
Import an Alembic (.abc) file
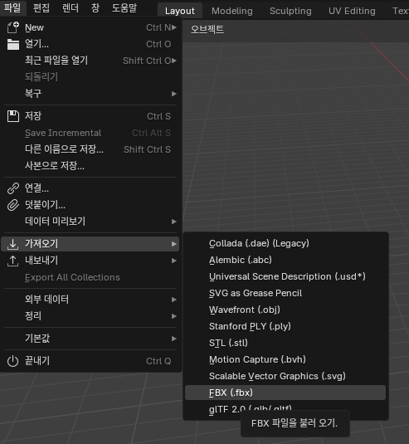(x=285, y=260)
